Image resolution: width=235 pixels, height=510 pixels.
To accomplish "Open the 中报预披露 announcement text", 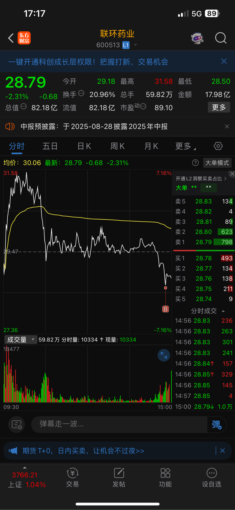I will 94,126.
